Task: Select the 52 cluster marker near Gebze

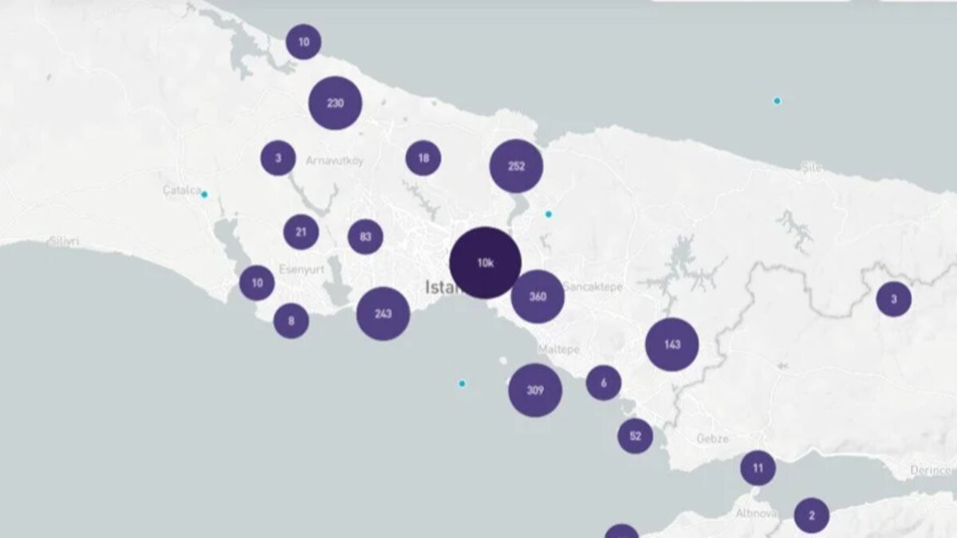Action: tap(634, 435)
